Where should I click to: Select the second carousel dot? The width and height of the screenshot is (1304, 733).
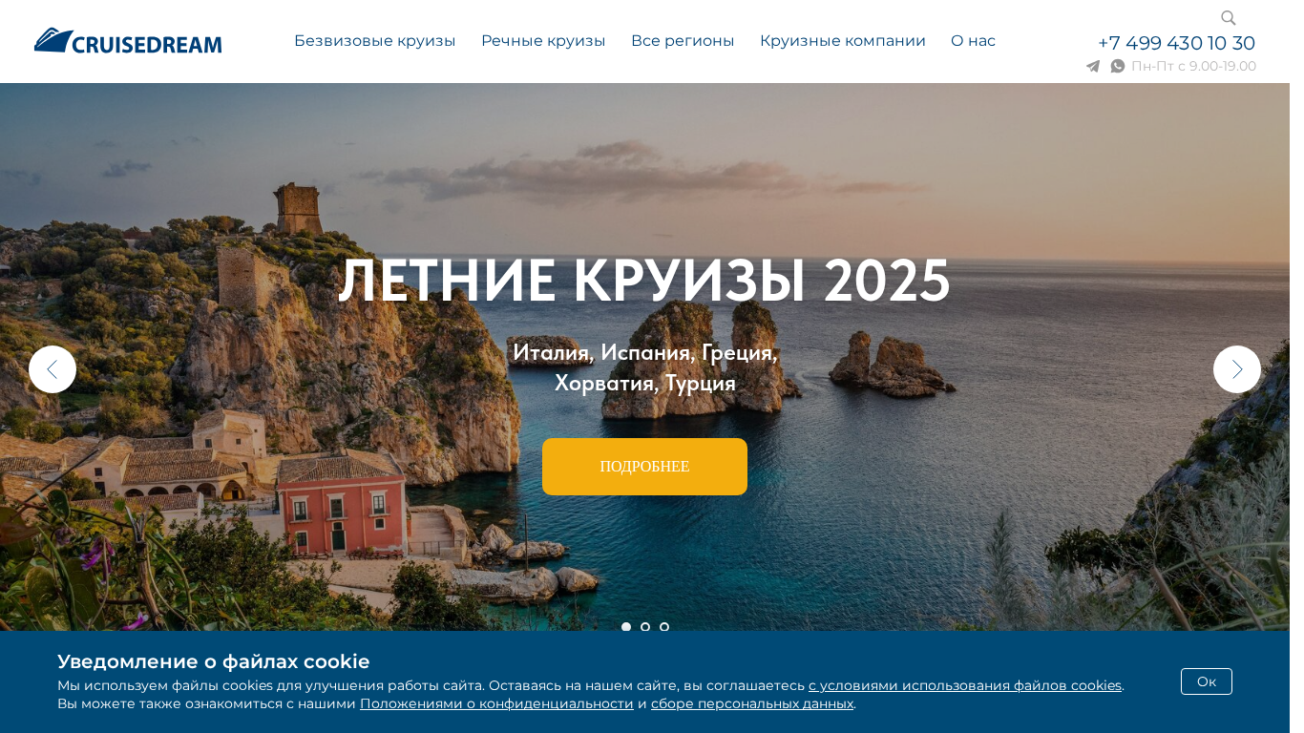click(x=645, y=627)
